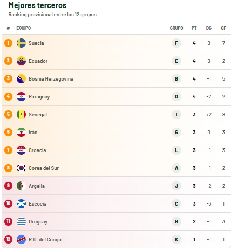
Task: Open the Croacia team link
Action: pos(37,150)
